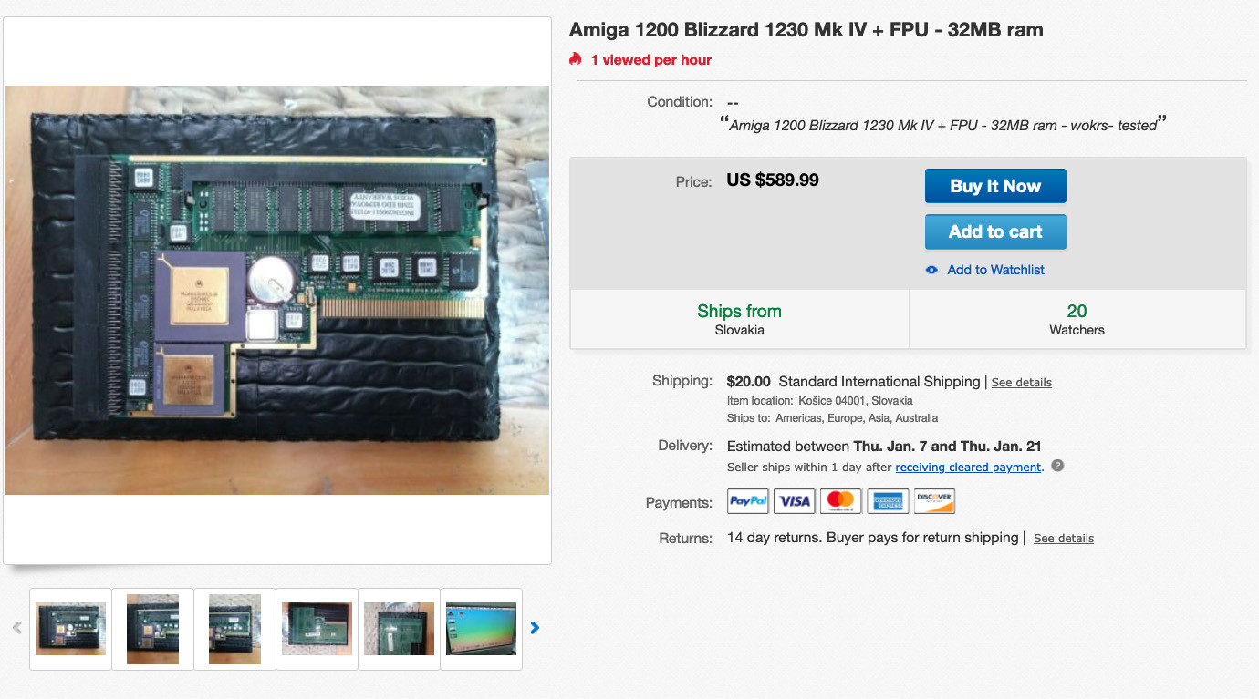Click the red flame viewed-per-hour icon
Screen dimensions: 1259x699
coord(576,59)
